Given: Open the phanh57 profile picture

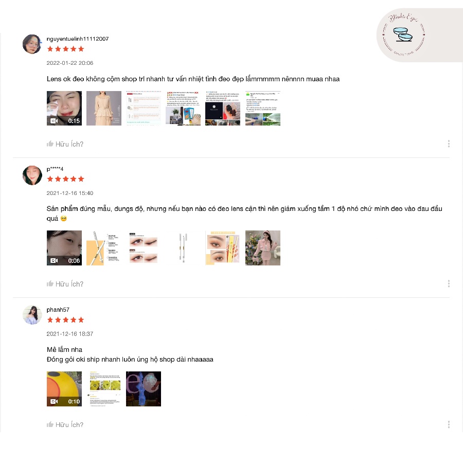Looking at the screenshot, I should click(x=32, y=315).
